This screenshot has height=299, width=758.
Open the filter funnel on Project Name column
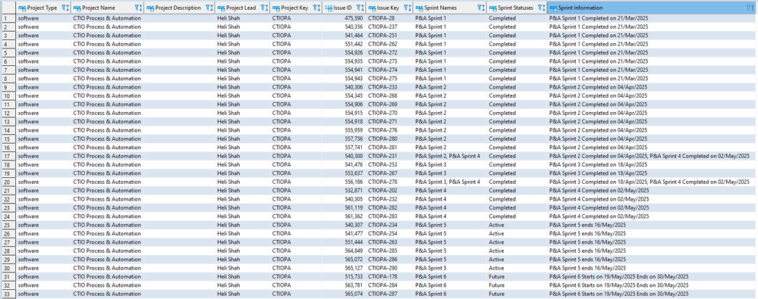tap(136, 8)
